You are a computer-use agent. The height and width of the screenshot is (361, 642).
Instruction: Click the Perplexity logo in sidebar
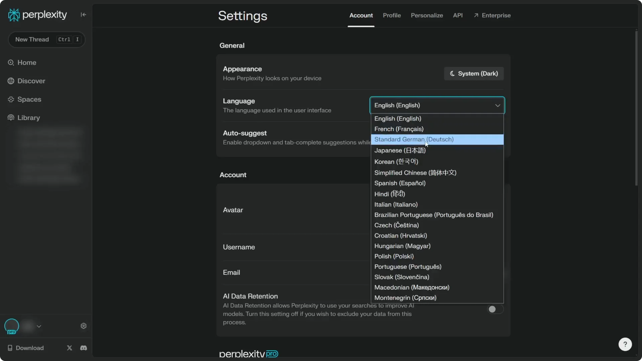tap(37, 14)
